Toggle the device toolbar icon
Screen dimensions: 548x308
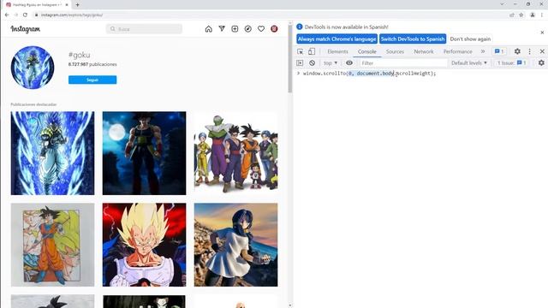[x=312, y=51]
